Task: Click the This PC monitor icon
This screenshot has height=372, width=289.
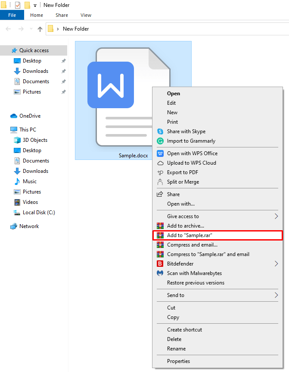Action: [14, 130]
